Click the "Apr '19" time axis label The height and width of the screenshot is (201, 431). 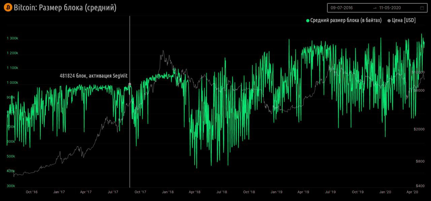pyautogui.click(x=303, y=192)
